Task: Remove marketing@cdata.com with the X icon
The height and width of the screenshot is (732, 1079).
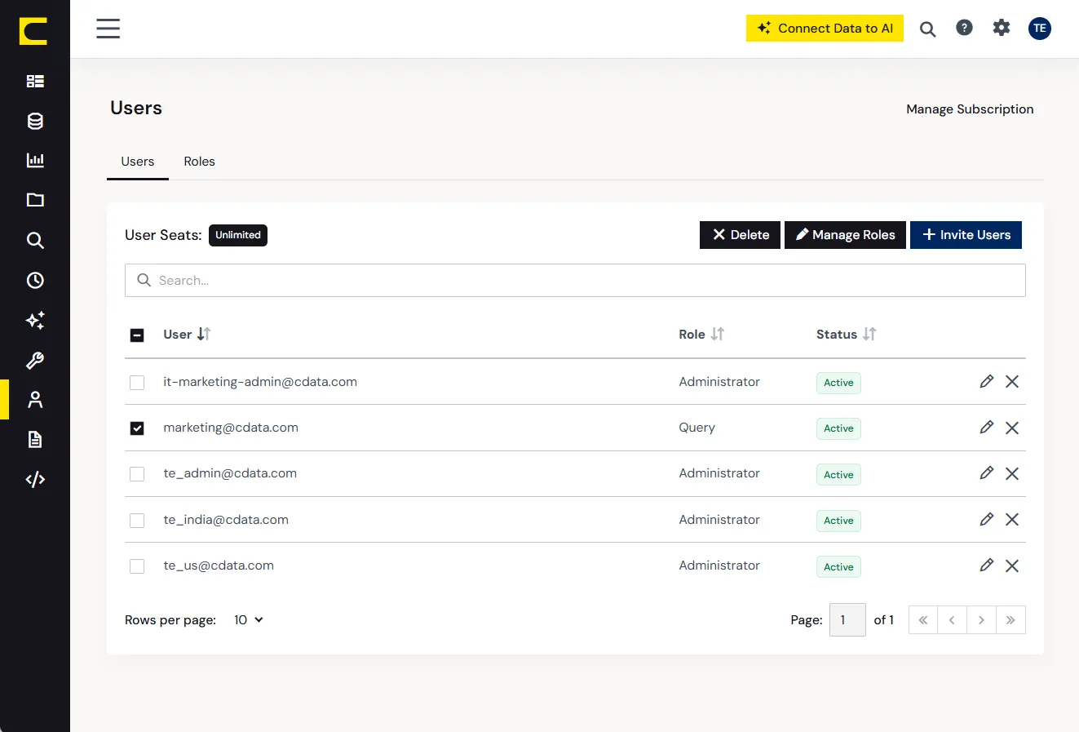Action: tap(1012, 428)
